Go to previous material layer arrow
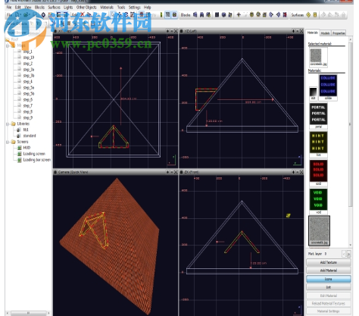 pyautogui.click(x=344, y=254)
